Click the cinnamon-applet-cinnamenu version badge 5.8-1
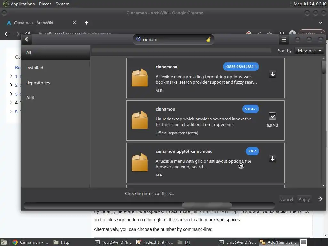The image size is (328, 246). [x=252, y=151]
